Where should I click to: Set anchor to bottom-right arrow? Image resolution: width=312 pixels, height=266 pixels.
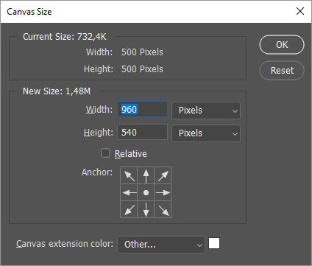pos(163,209)
